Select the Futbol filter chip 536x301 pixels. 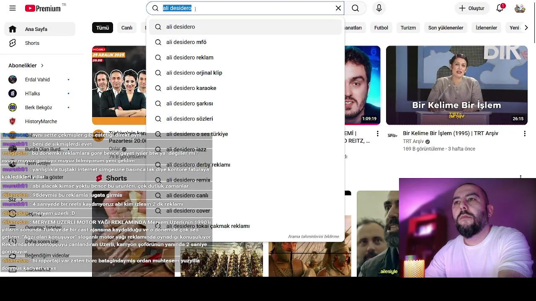pos(381,28)
